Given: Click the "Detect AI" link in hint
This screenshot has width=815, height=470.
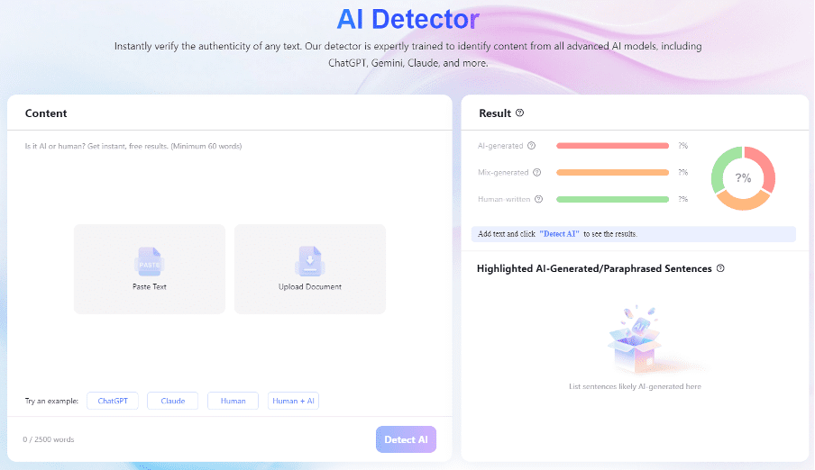Looking at the screenshot, I should pos(559,234).
